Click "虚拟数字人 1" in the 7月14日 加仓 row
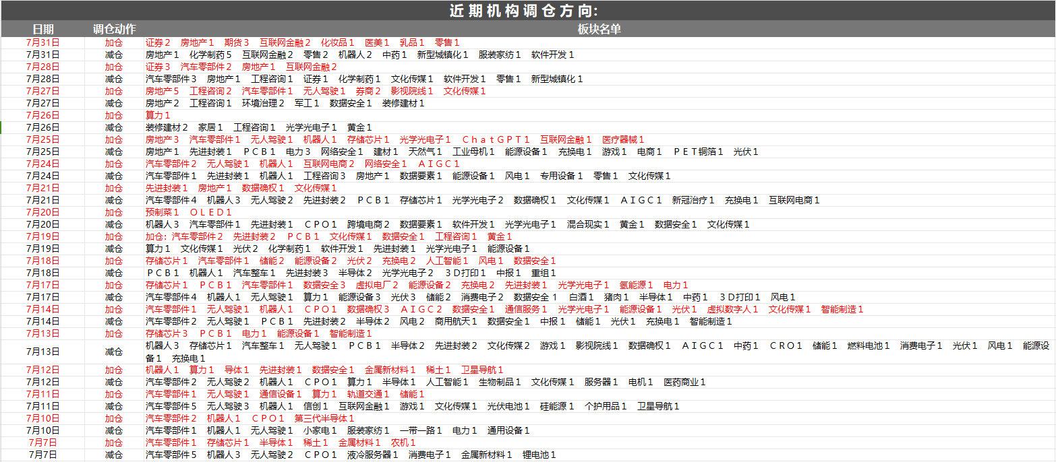 732,309
